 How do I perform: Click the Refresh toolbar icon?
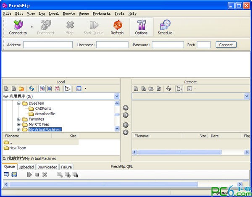pyautogui.click(x=117, y=27)
